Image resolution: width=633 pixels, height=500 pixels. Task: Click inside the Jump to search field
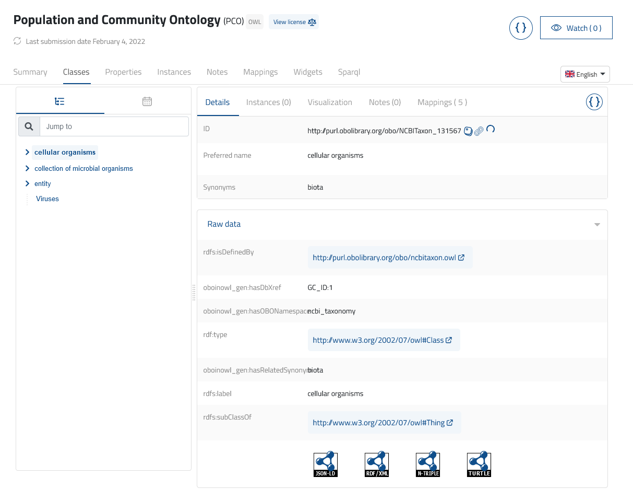(114, 126)
